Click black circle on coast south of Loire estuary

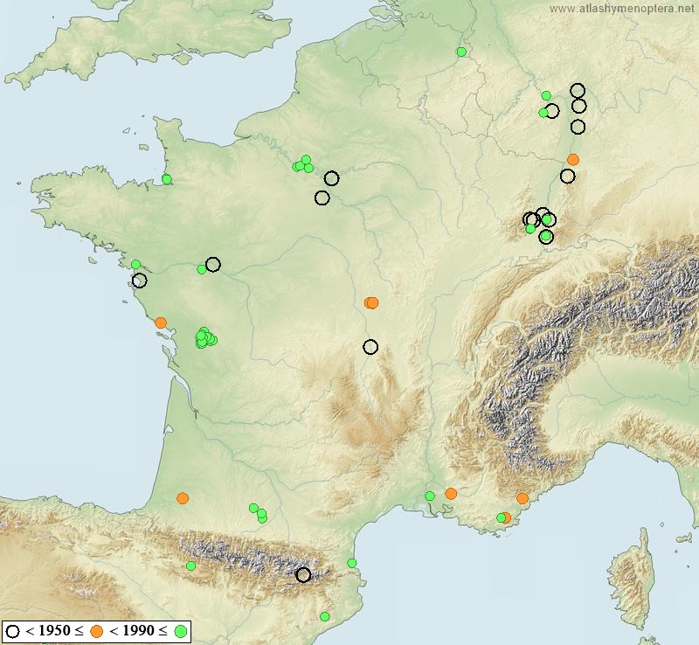140,281
